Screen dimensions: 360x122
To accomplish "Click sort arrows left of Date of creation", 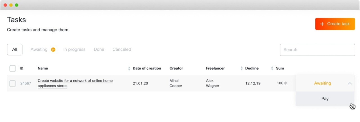I will [129, 68].
